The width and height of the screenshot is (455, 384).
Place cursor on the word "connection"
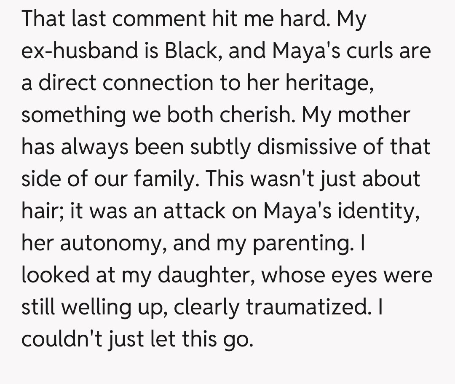158,83
